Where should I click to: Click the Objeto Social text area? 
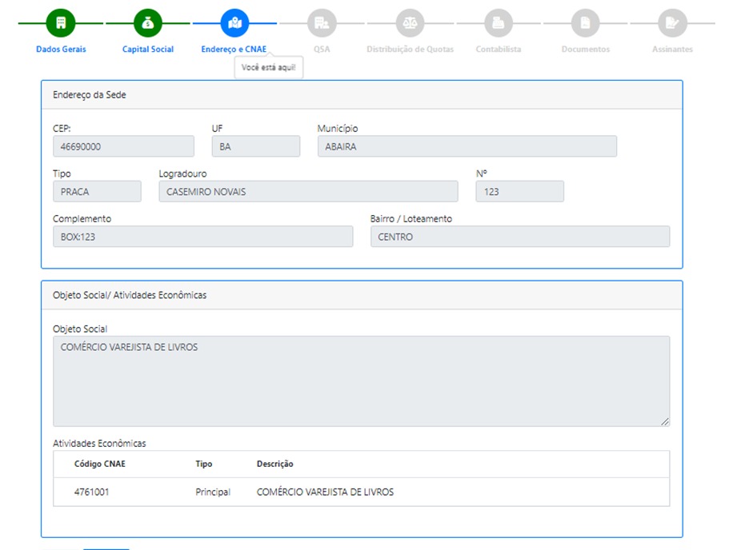coord(361,381)
